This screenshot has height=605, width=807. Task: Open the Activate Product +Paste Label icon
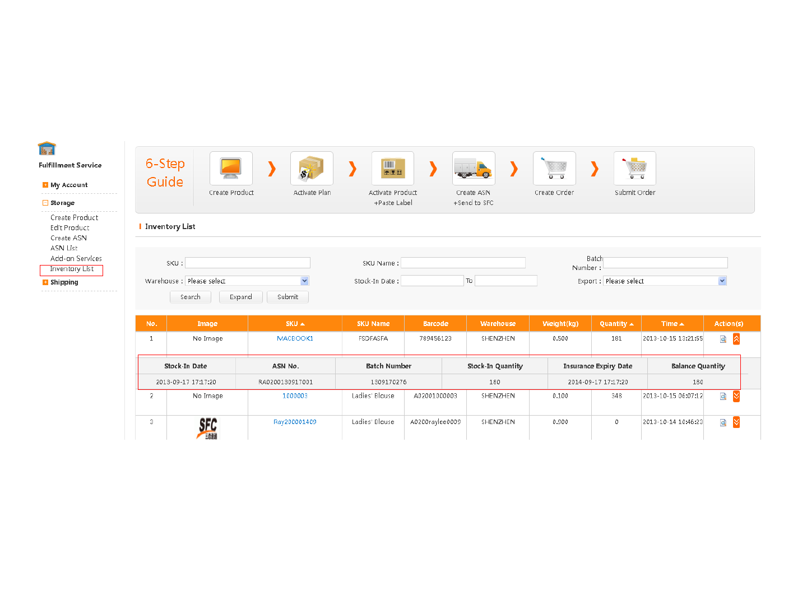click(393, 168)
